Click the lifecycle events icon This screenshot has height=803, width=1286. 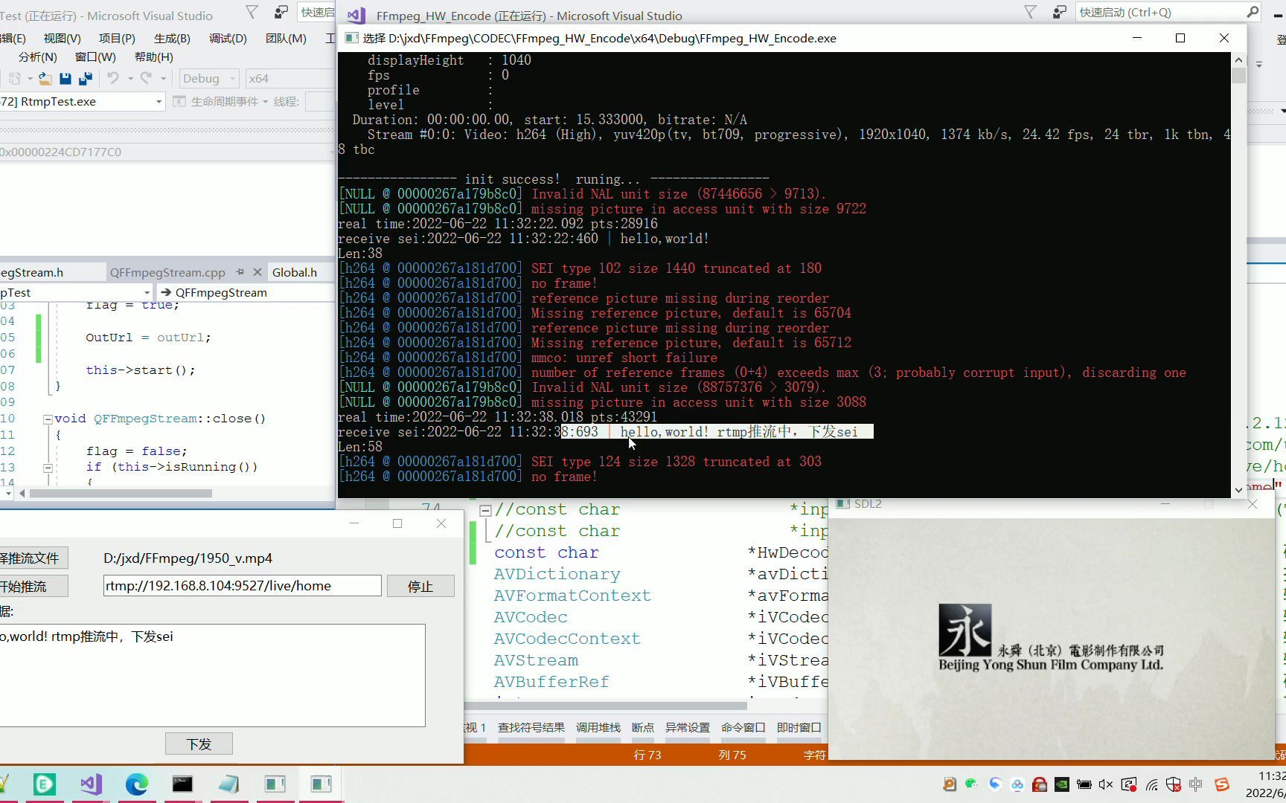tap(179, 101)
